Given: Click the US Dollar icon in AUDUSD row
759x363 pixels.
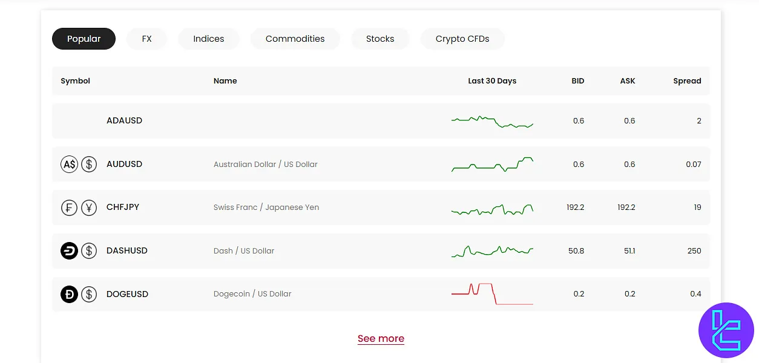Looking at the screenshot, I should point(89,164).
